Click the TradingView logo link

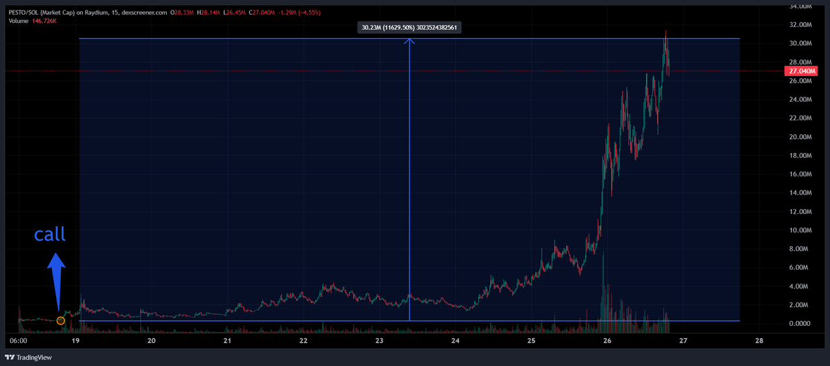point(28,356)
